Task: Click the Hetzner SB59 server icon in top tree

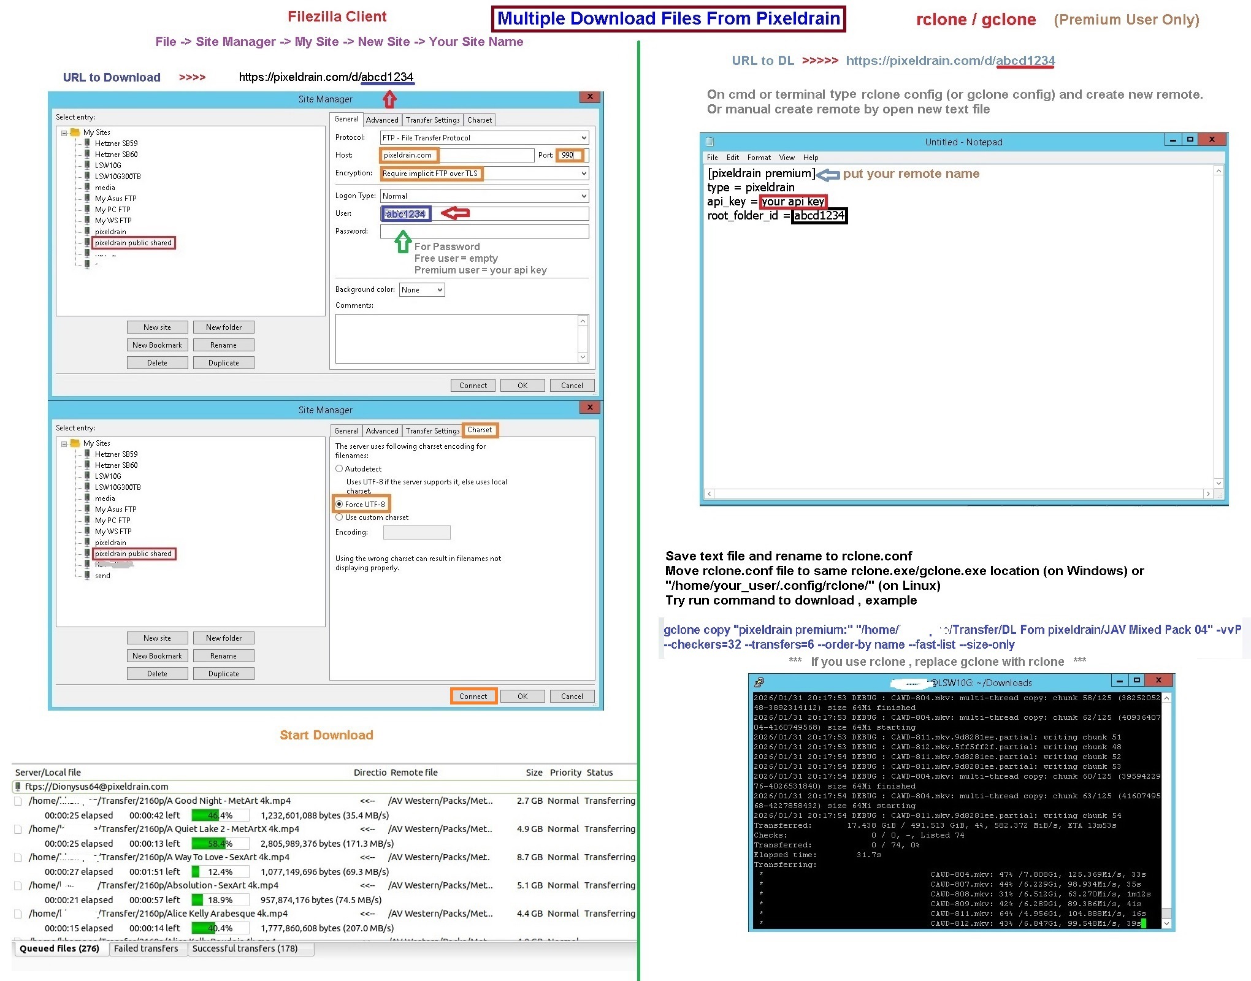Action: click(x=87, y=143)
